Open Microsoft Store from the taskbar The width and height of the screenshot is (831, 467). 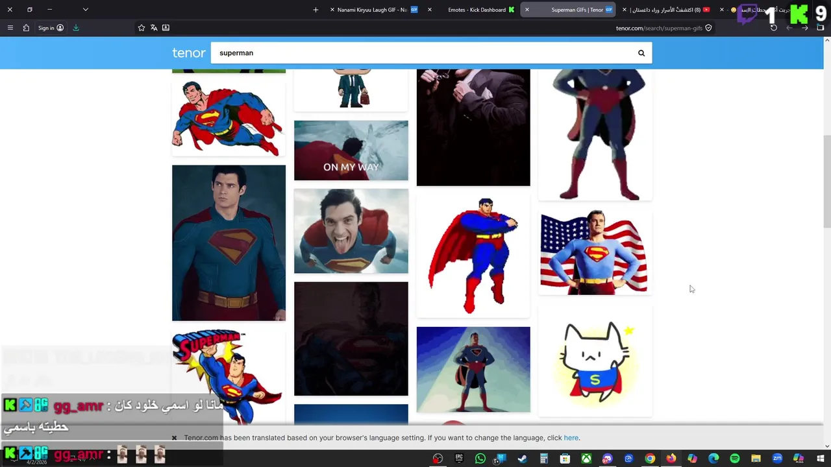tap(565, 459)
